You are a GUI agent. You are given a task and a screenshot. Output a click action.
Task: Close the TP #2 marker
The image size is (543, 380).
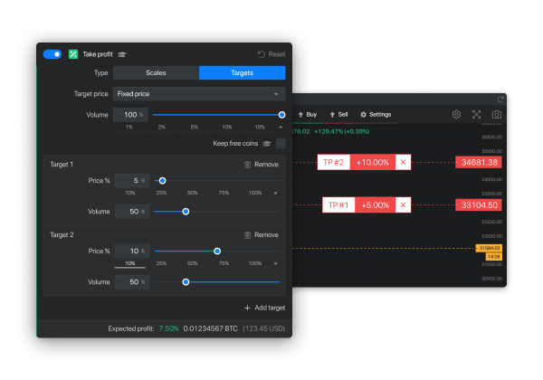[403, 162]
